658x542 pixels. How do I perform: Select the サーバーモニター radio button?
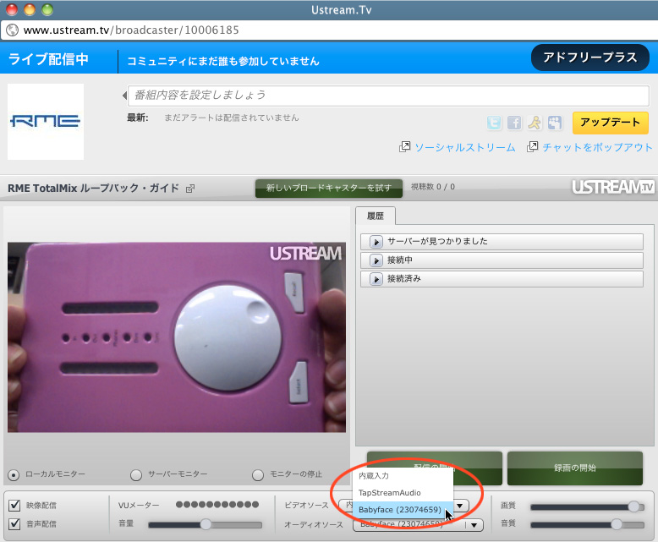click(136, 474)
